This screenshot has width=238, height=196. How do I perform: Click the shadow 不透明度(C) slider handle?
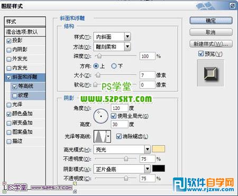pyautogui.click(x=126, y=178)
